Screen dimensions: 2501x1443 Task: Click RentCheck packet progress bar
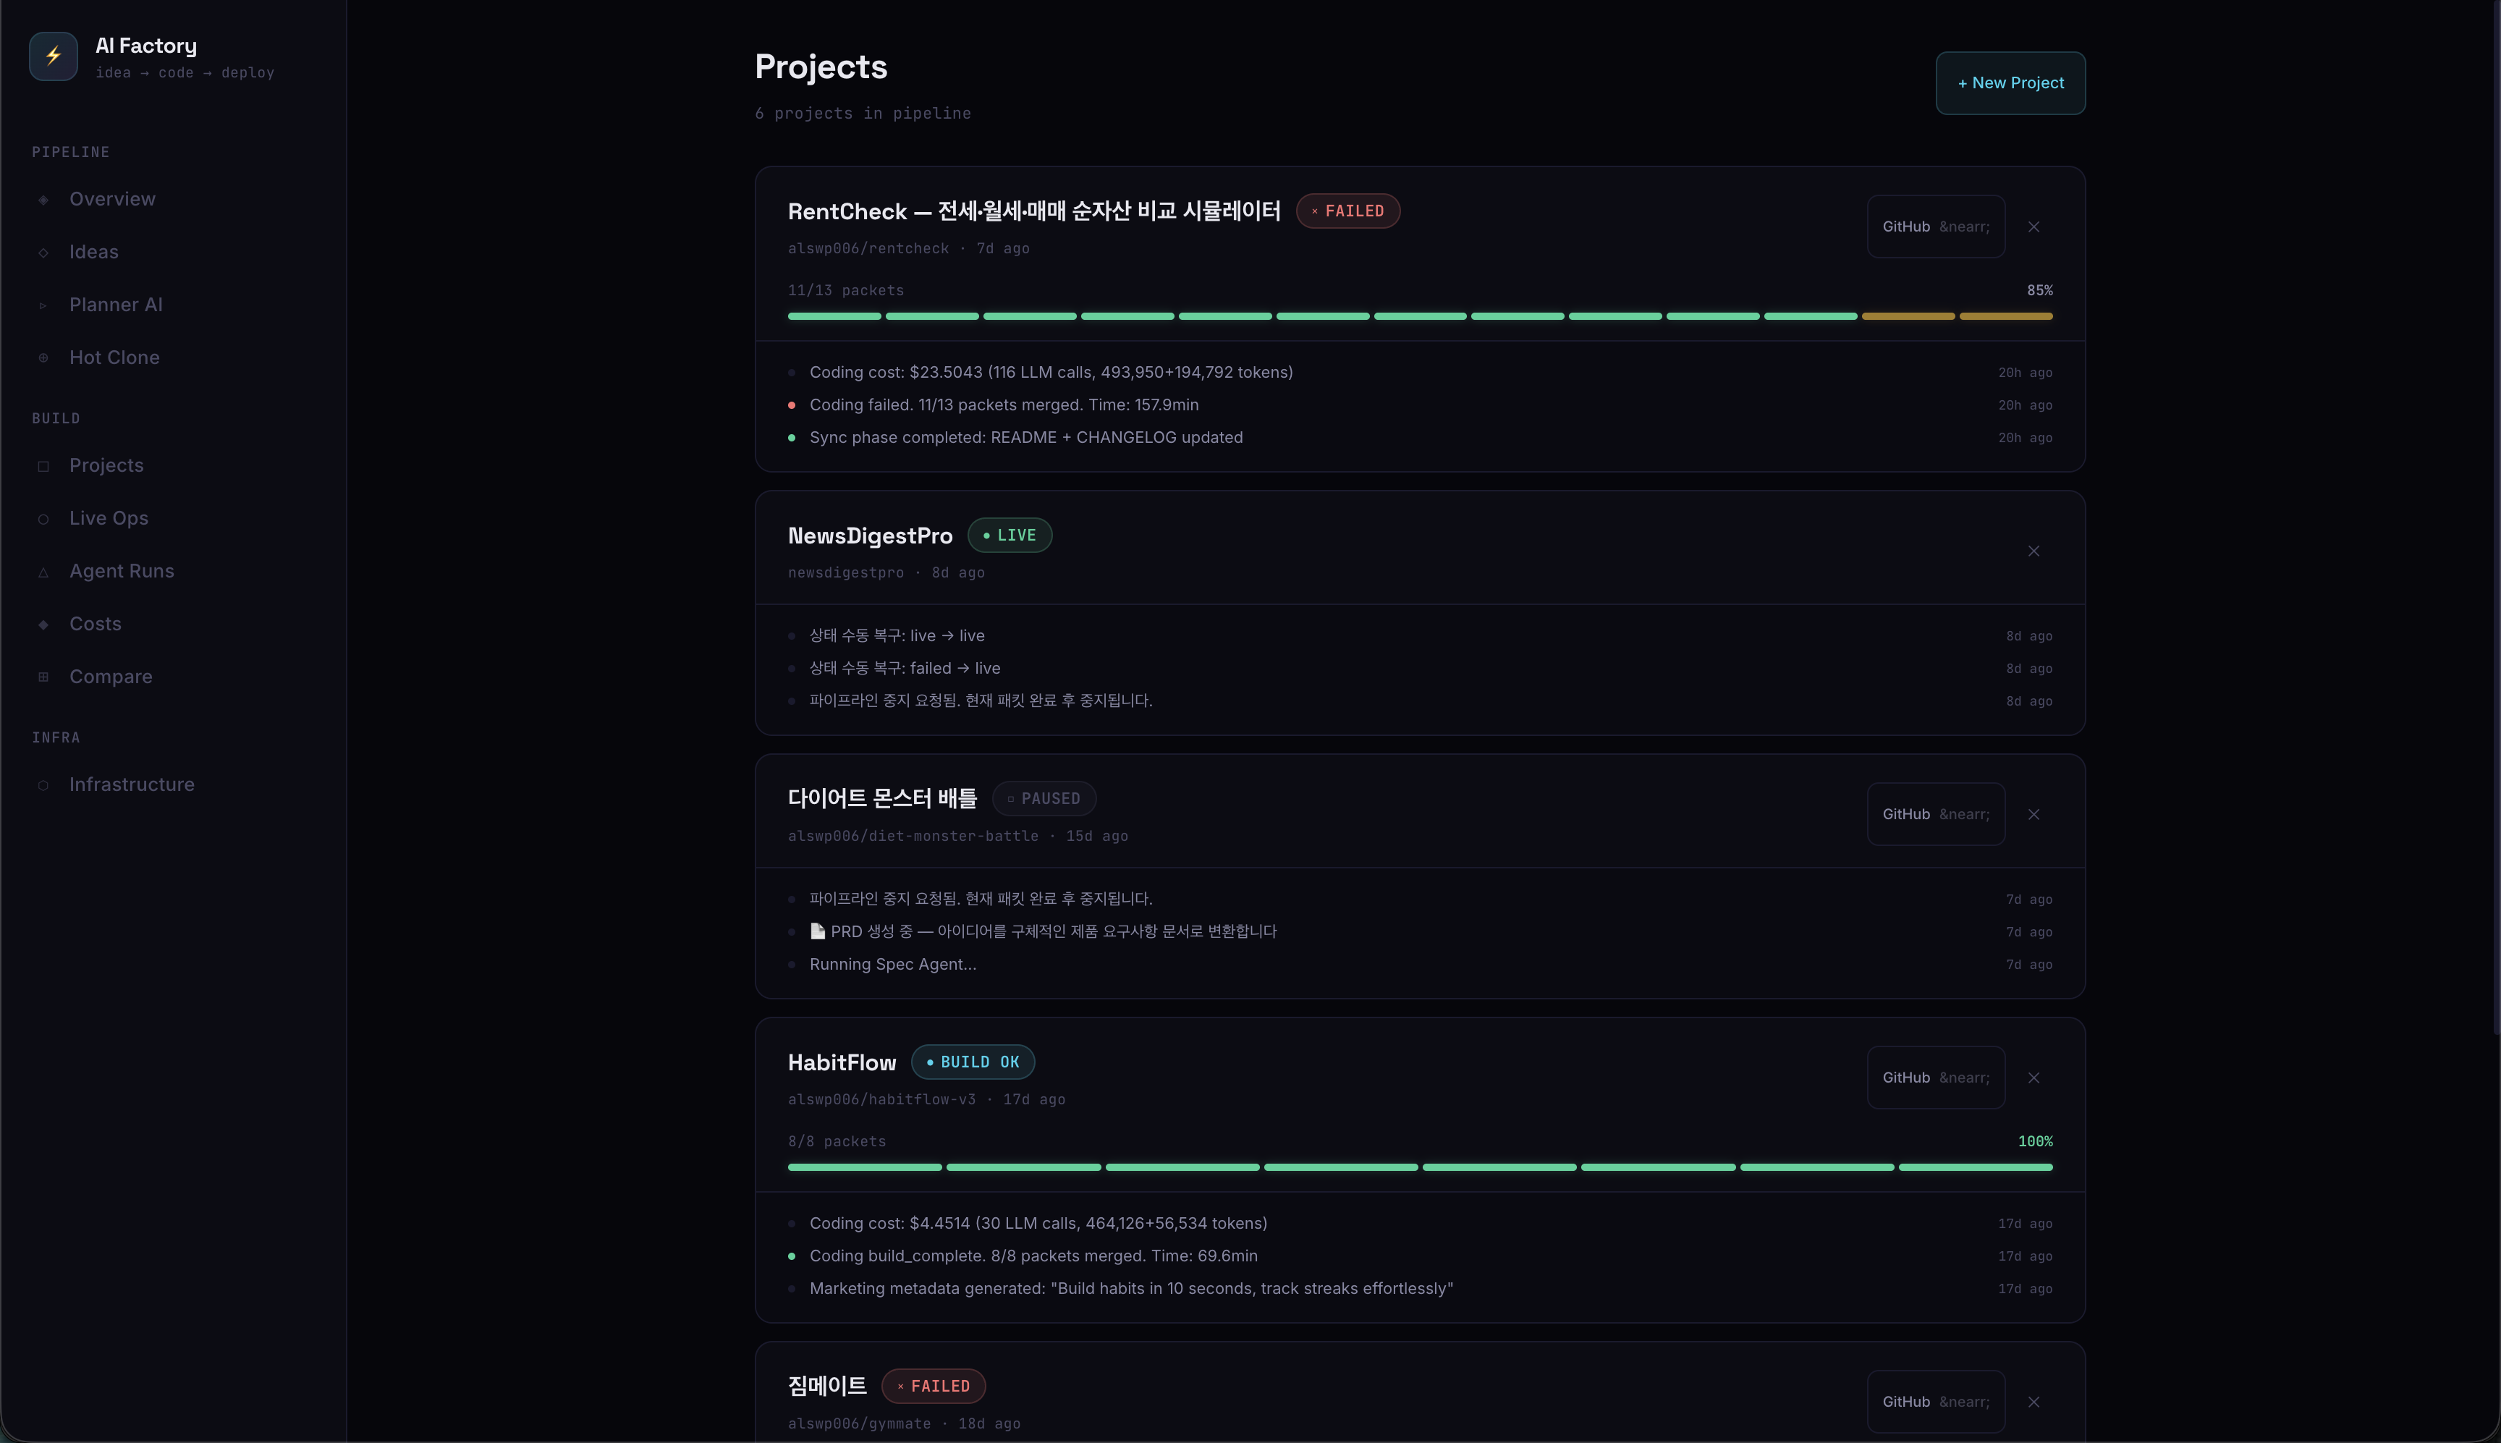(x=1419, y=316)
